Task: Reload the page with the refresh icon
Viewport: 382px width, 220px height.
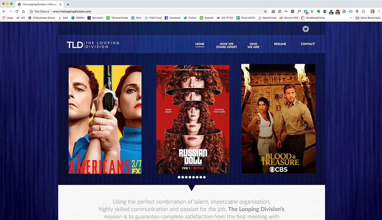Action: click(x=17, y=12)
